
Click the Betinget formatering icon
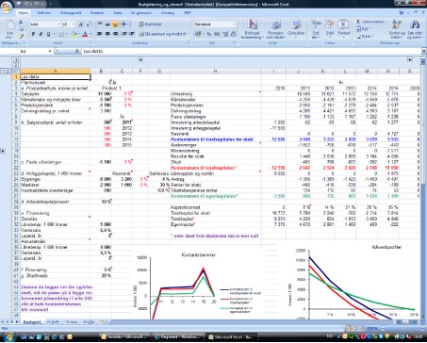253,29
